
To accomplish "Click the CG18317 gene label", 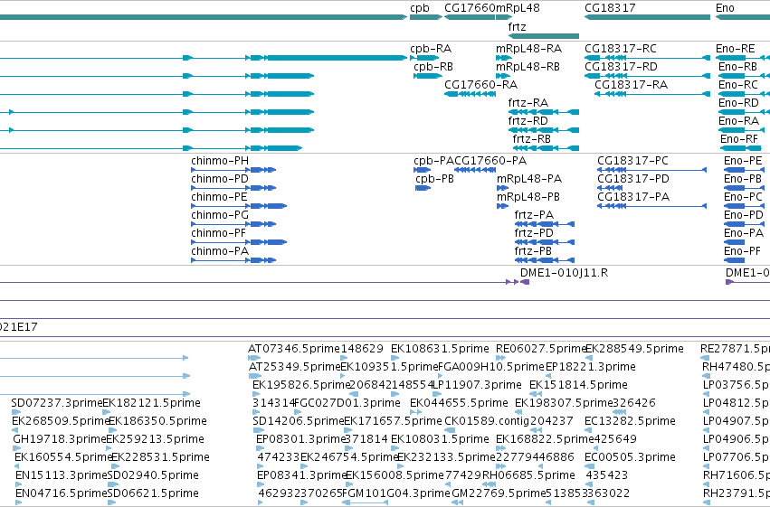I will pos(610,8).
